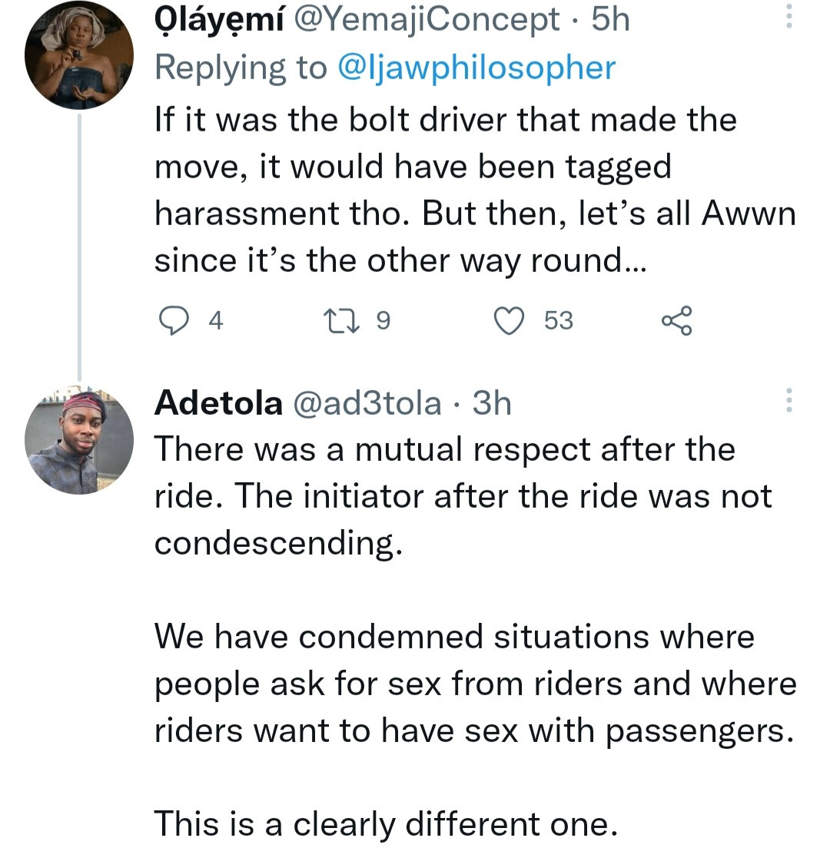Open more options on Ọláyẹmí's tweet
Viewport: 830px width, 848px height.
pyautogui.click(x=787, y=18)
